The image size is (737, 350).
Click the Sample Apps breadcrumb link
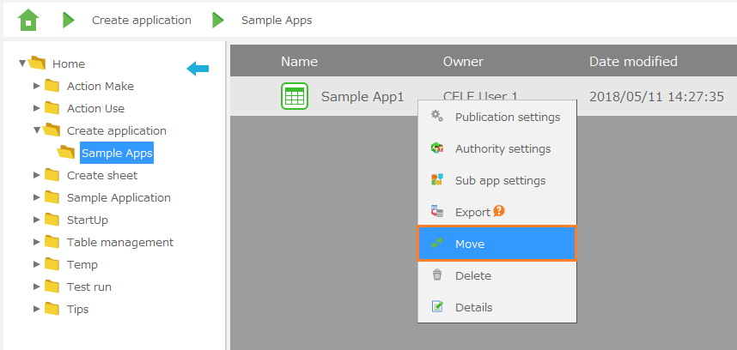tap(277, 20)
